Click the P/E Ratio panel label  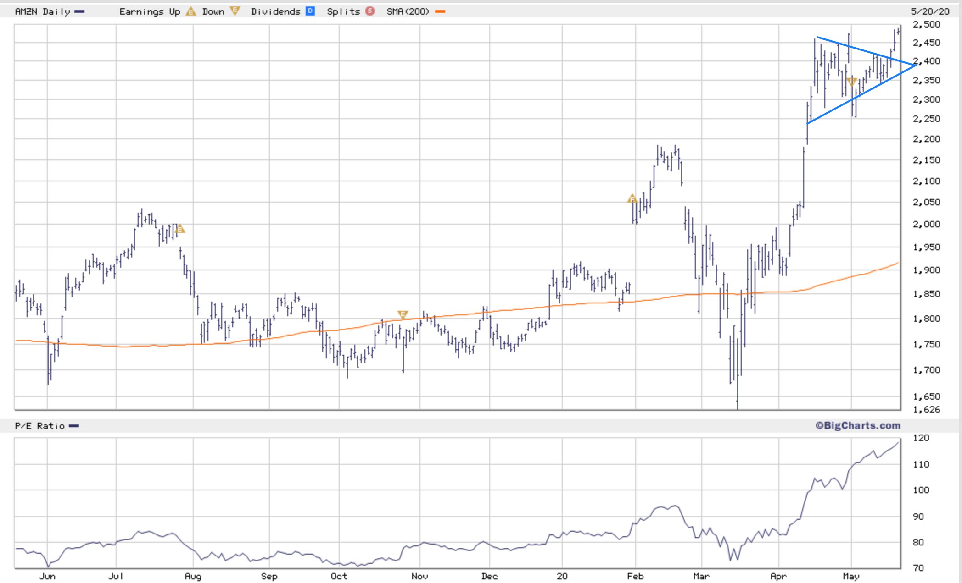[x=39, y=426]
